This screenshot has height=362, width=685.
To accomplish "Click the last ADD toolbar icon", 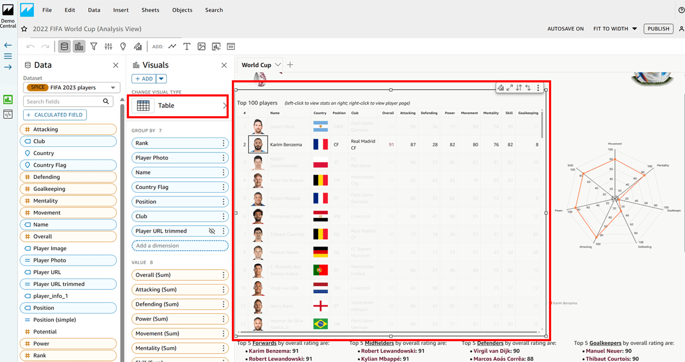I will point(231,47).
